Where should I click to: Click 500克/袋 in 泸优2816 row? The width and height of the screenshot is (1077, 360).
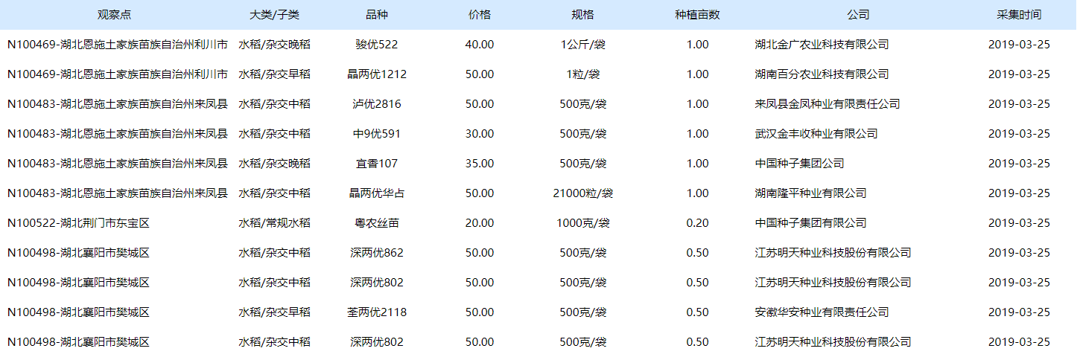point(582,104)
